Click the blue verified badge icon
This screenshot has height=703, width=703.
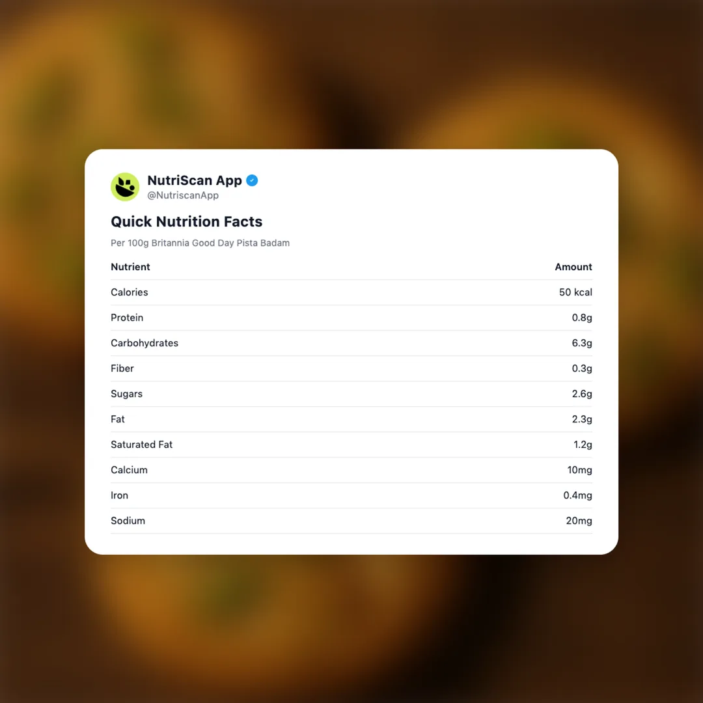(x=252, y=180)
